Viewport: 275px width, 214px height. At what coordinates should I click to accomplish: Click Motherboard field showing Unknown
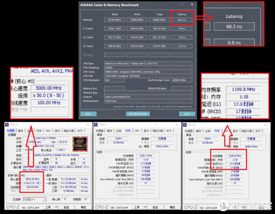(148, 101)
